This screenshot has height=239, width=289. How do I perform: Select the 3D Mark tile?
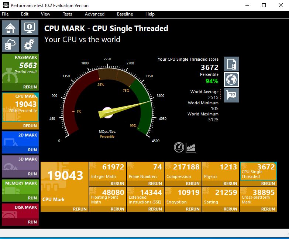tap(20, 163)
